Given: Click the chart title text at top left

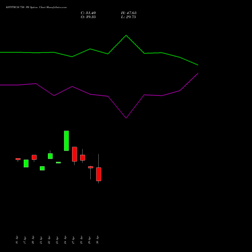Looking at the screenshot, I should (x=36, y=8).
